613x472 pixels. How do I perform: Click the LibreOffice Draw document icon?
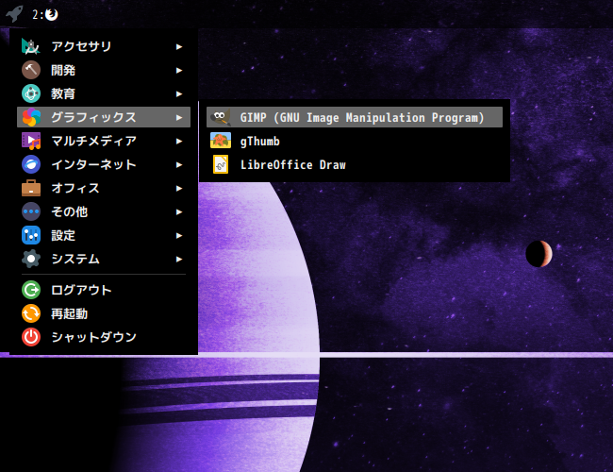coord(221,164)
